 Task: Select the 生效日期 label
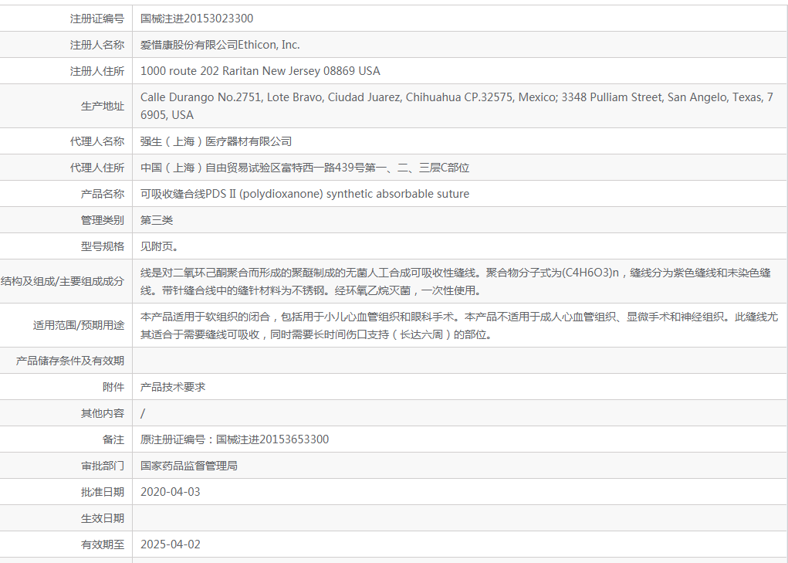click(x=103, y=517)
